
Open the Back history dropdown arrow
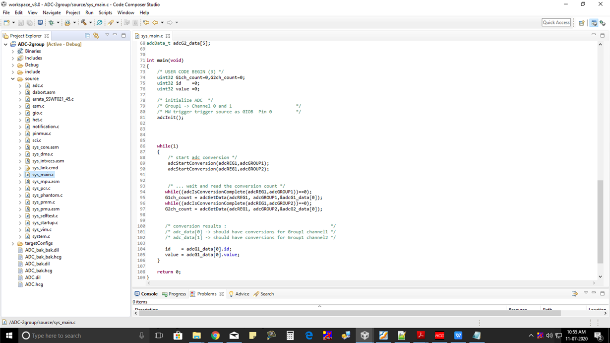coord(162,22)
